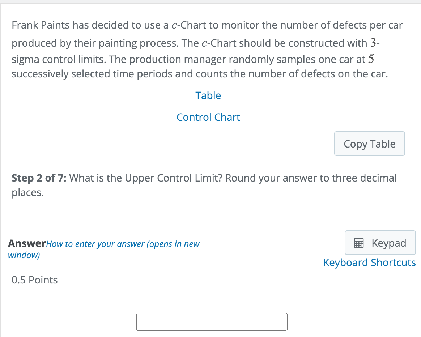The height and width of the screenshot is (337, 421).
Task: Open the Control Chart link
Action: pyautogui.click(x=208, y=117)
